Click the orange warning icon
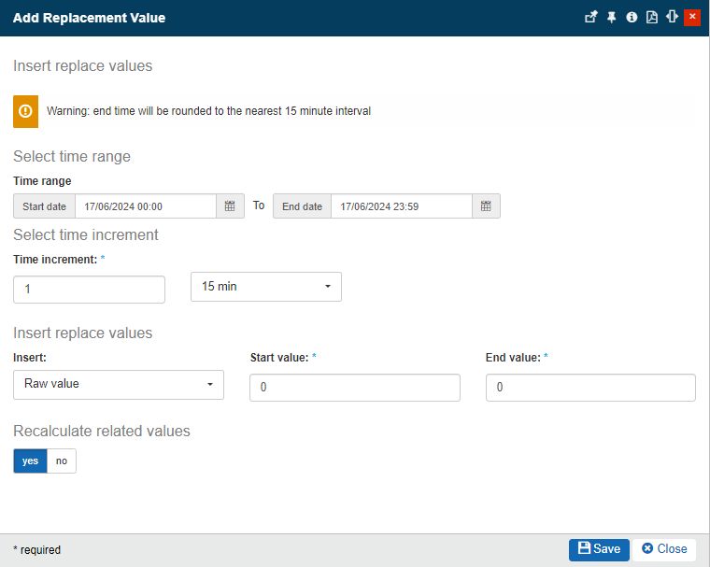 (26, 110)
